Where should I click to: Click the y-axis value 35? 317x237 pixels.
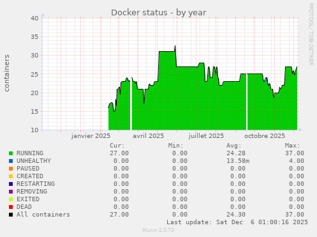[x=34, y=37]
